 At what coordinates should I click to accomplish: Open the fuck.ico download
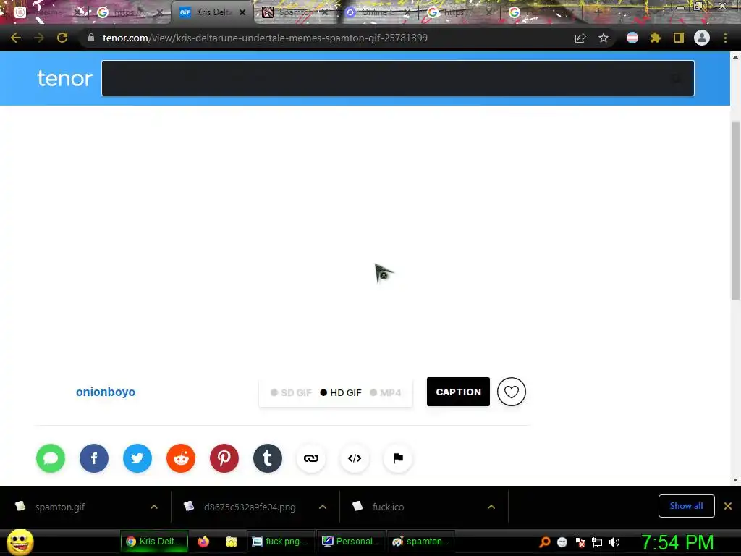pyautogui.click(x=388, y=507)
